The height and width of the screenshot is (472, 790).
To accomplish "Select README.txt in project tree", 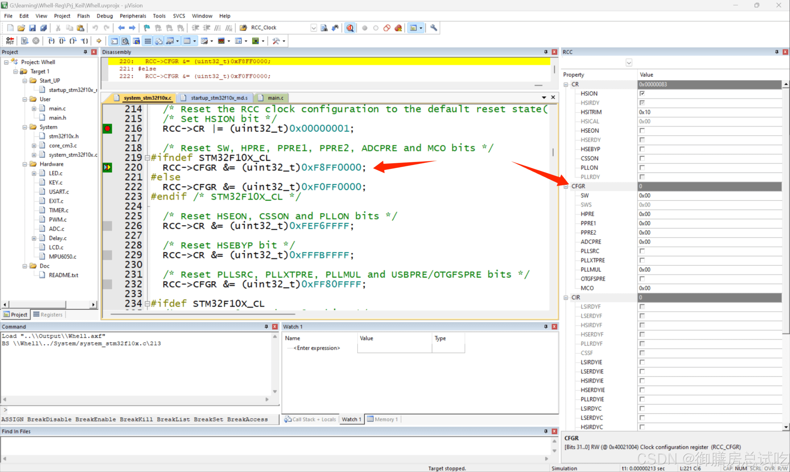I will pos(63,275).
